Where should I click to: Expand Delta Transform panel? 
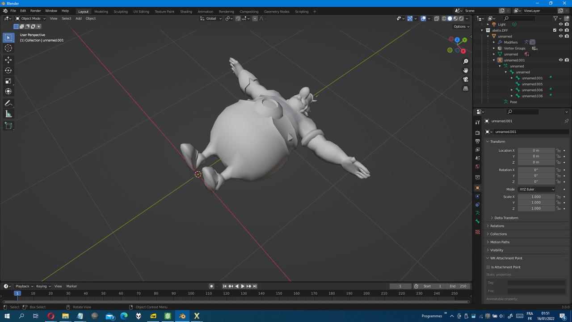point(506,218)
